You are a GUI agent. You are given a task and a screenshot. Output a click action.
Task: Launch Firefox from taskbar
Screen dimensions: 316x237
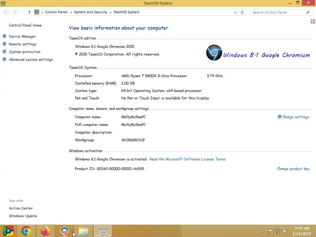pos(45,231)
